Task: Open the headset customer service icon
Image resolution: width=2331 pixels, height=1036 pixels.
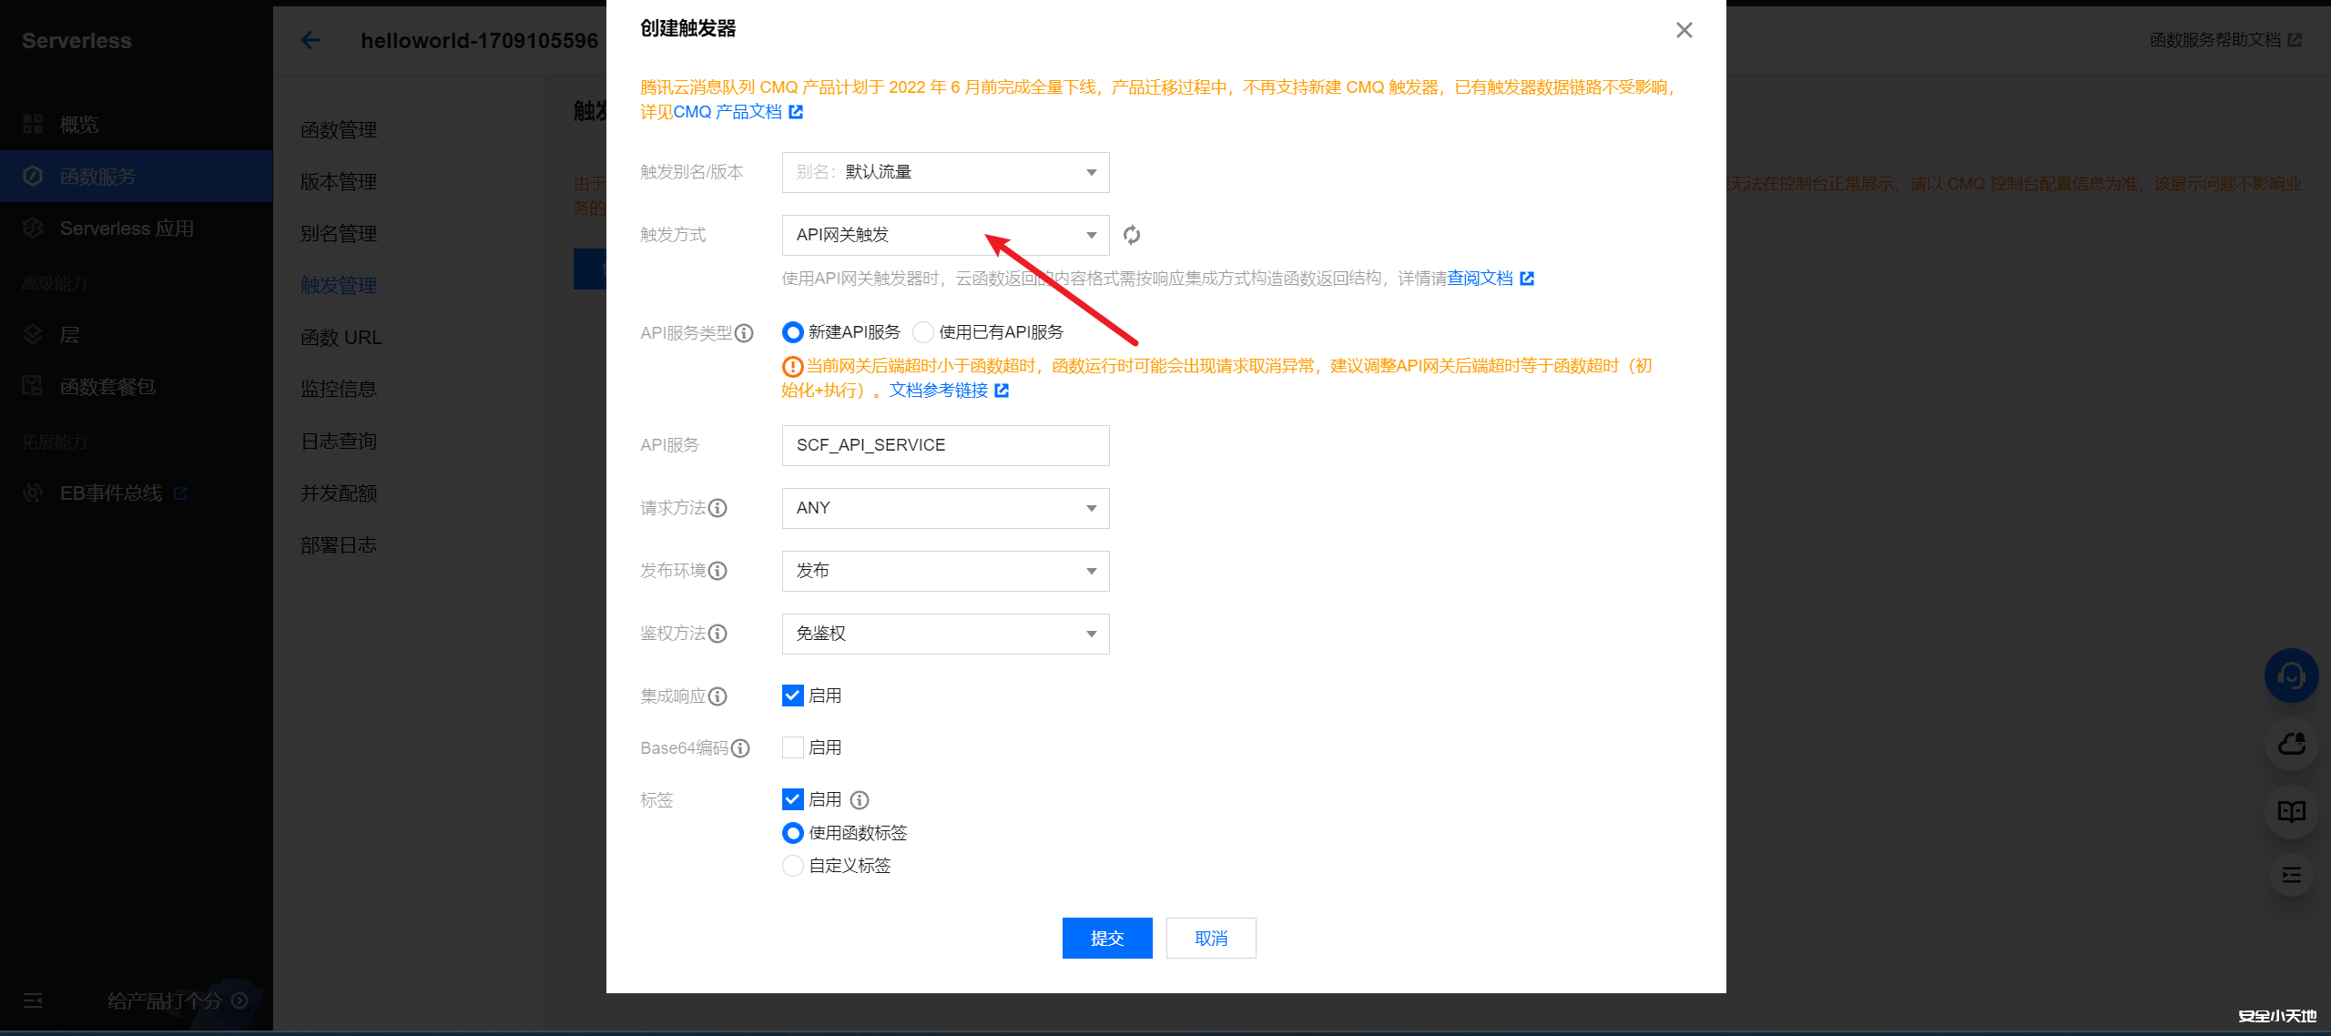Action: pyautogui.click(x=2292, y=675)
